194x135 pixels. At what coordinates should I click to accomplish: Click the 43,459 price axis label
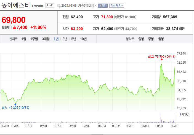[181, 108]
